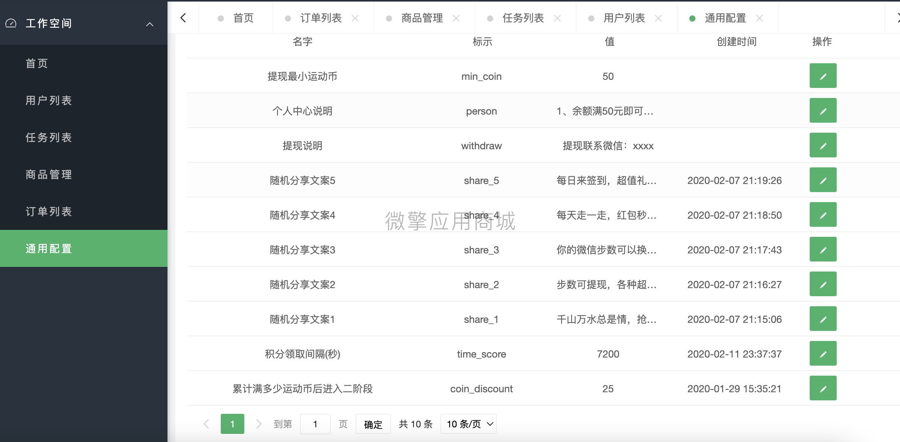Viewport: 900px width, 442px height.
Task: Click the 千山万水总是情 value cell
Action: (x=606, y=319)
